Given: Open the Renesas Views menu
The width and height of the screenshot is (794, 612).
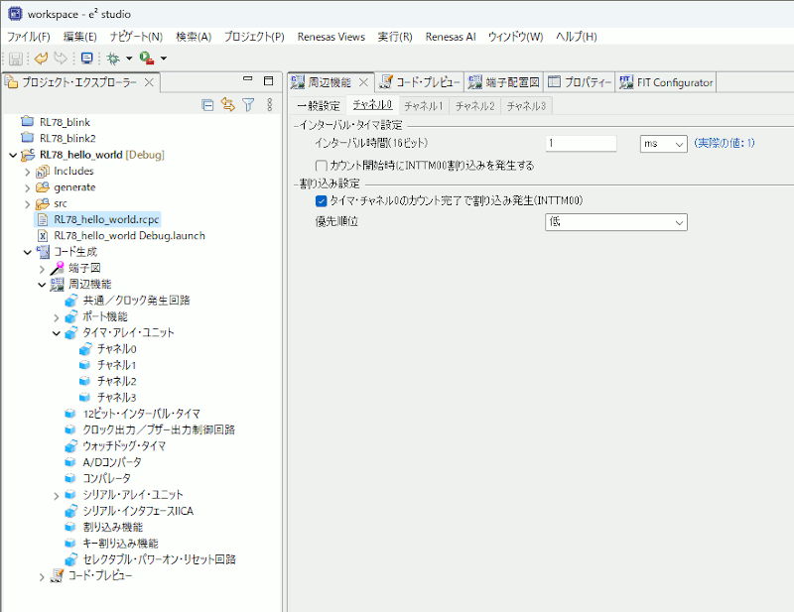Looking at the screenshot, I should coord(331,37).
